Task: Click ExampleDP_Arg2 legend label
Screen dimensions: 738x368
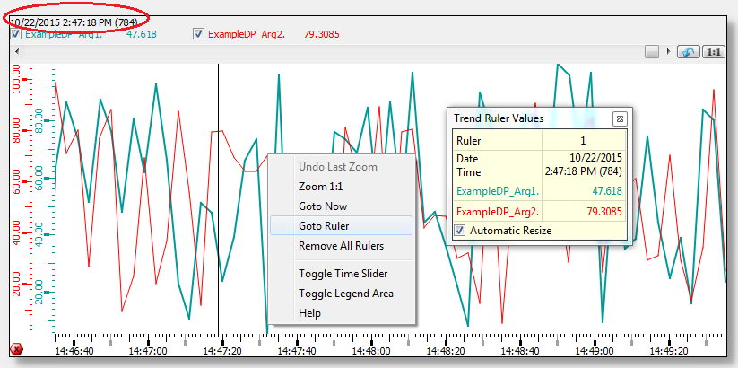Action: pos(246,35)
